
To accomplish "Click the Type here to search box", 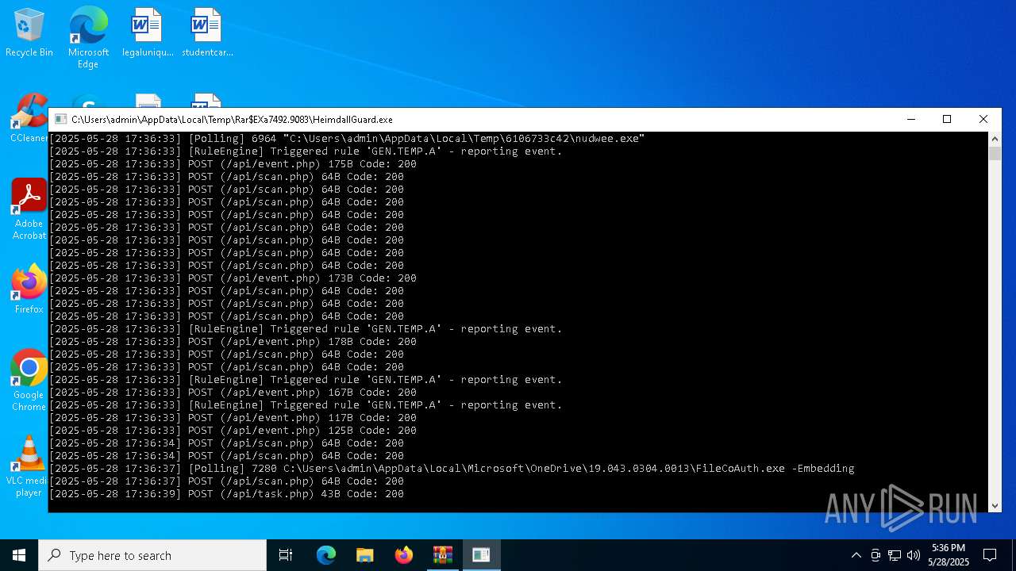I will pyautogui.click(x=152, y=555).
